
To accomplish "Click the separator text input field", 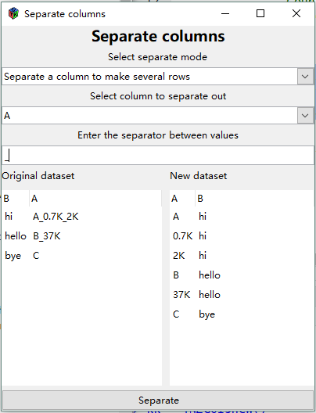I will tap(158, 156).
